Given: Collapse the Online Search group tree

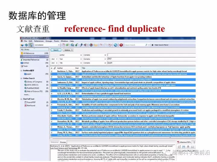Looking at the screenshot, I should [21, 78].
